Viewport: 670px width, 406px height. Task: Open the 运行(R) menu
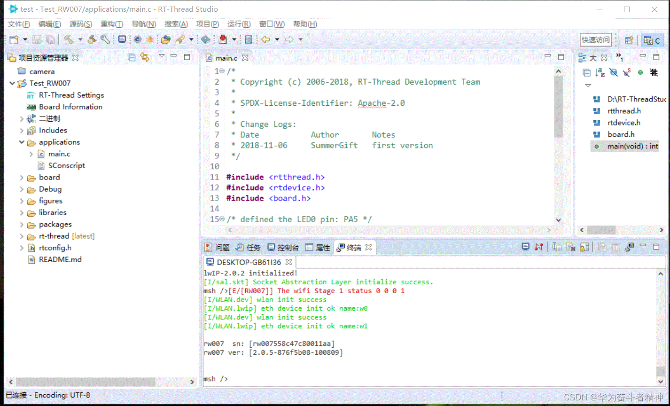pos(239,24)
